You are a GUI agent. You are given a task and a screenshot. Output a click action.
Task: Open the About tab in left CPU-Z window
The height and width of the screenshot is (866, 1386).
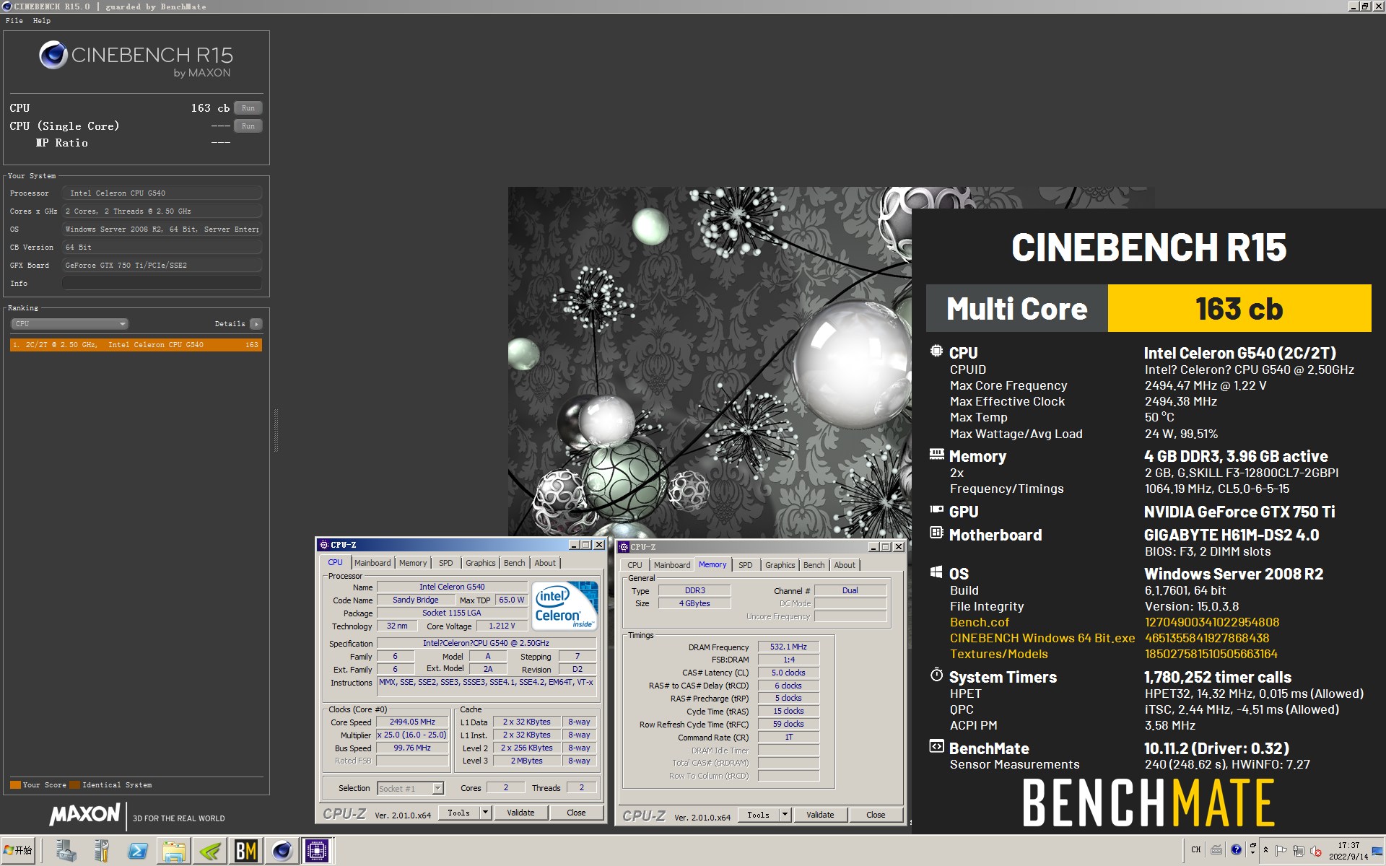(x=545, y=563)
